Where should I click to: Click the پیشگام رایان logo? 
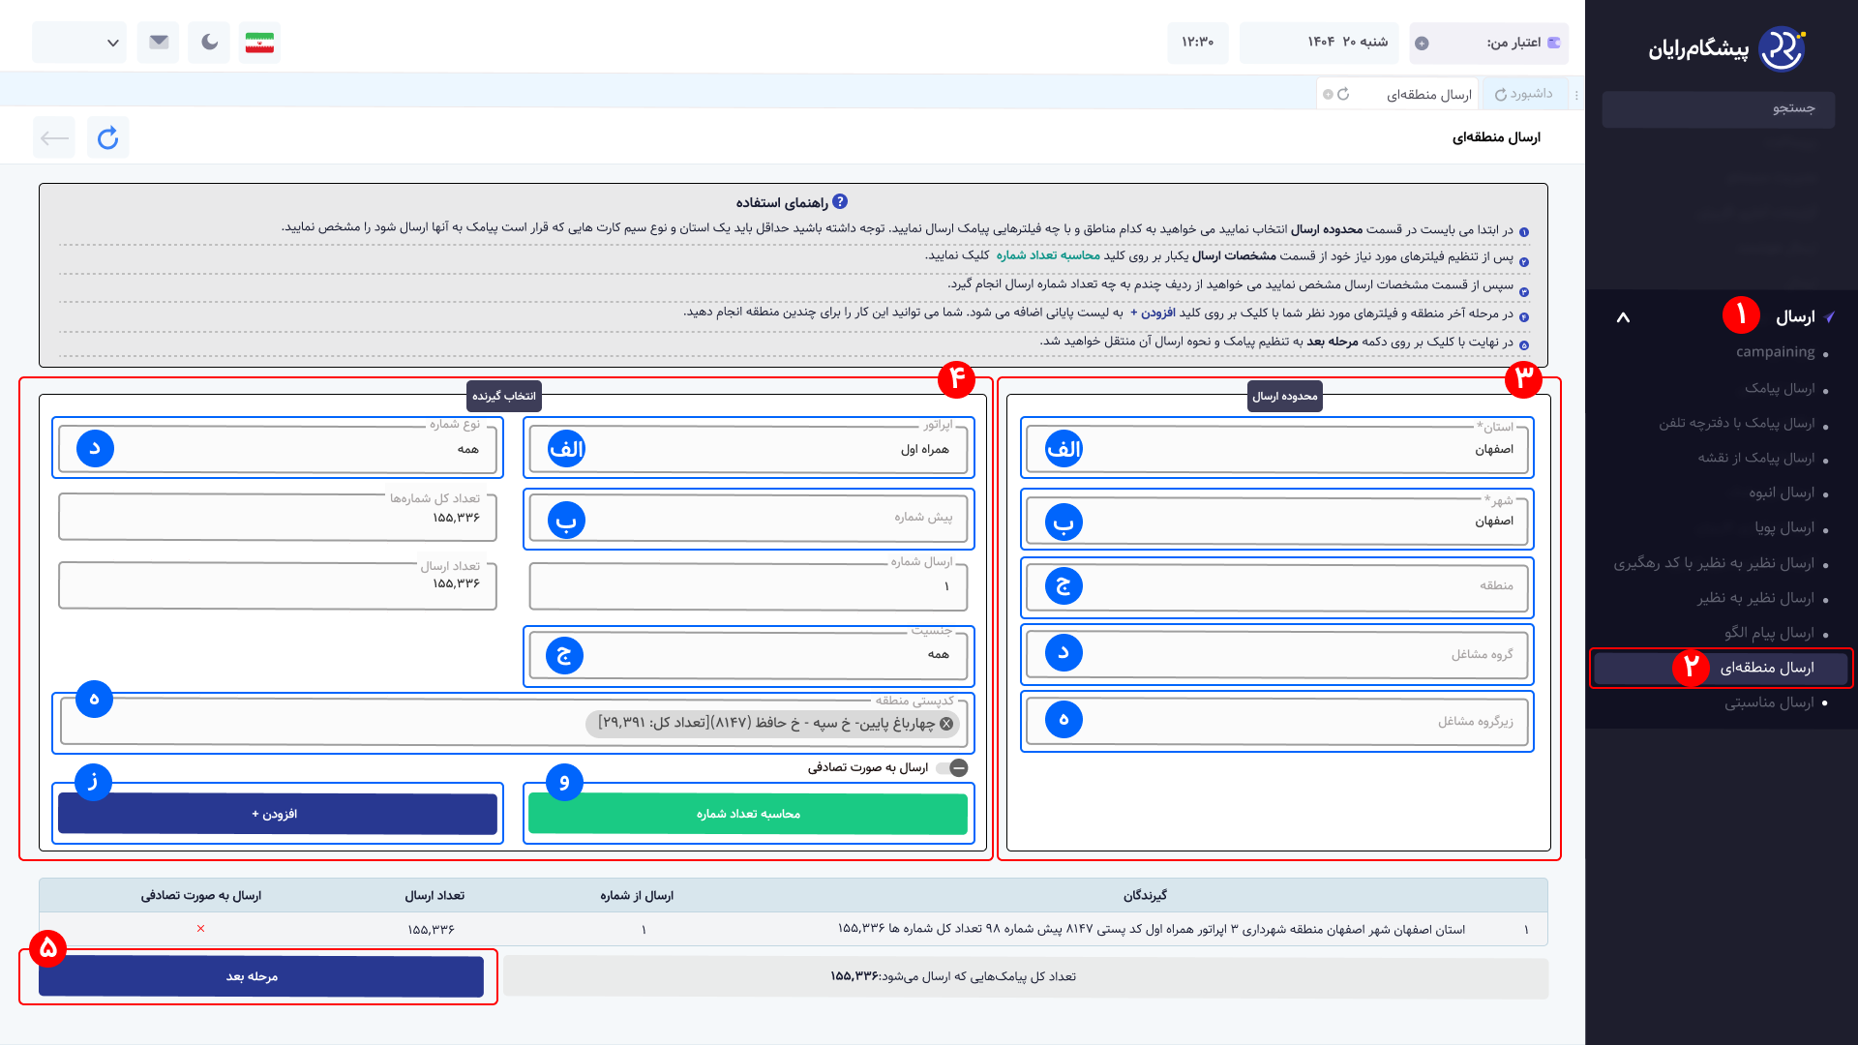point(1726,48)
